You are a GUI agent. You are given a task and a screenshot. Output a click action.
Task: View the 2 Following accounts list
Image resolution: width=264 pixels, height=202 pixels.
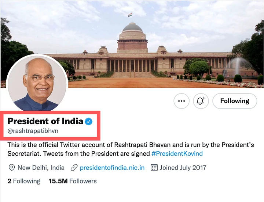point(24,181)
